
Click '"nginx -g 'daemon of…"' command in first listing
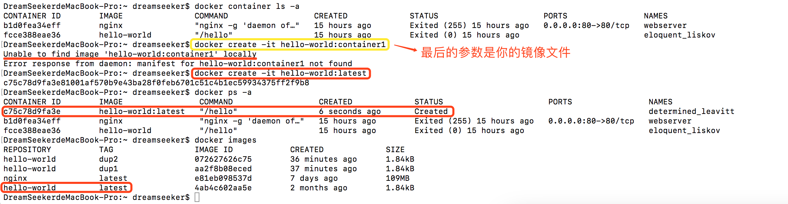pos(247,25)
